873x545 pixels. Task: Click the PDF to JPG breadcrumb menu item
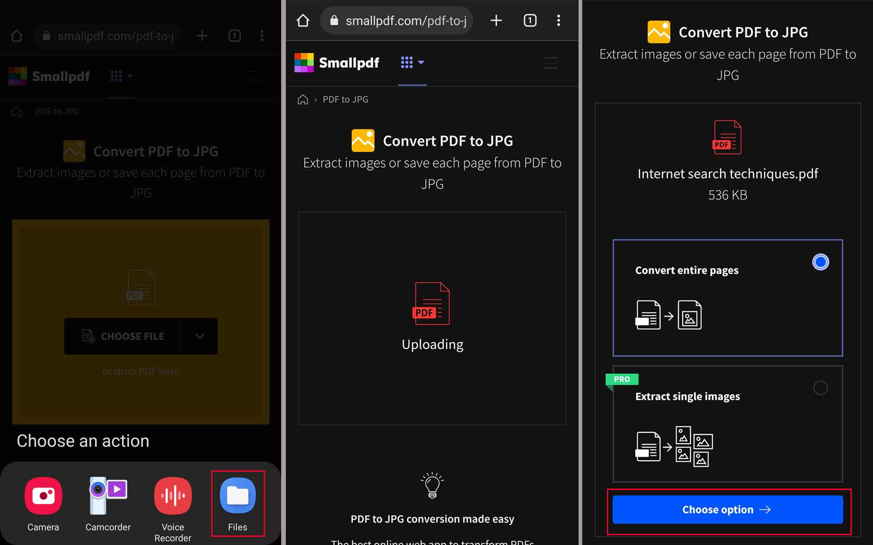[x=344, y=99]
